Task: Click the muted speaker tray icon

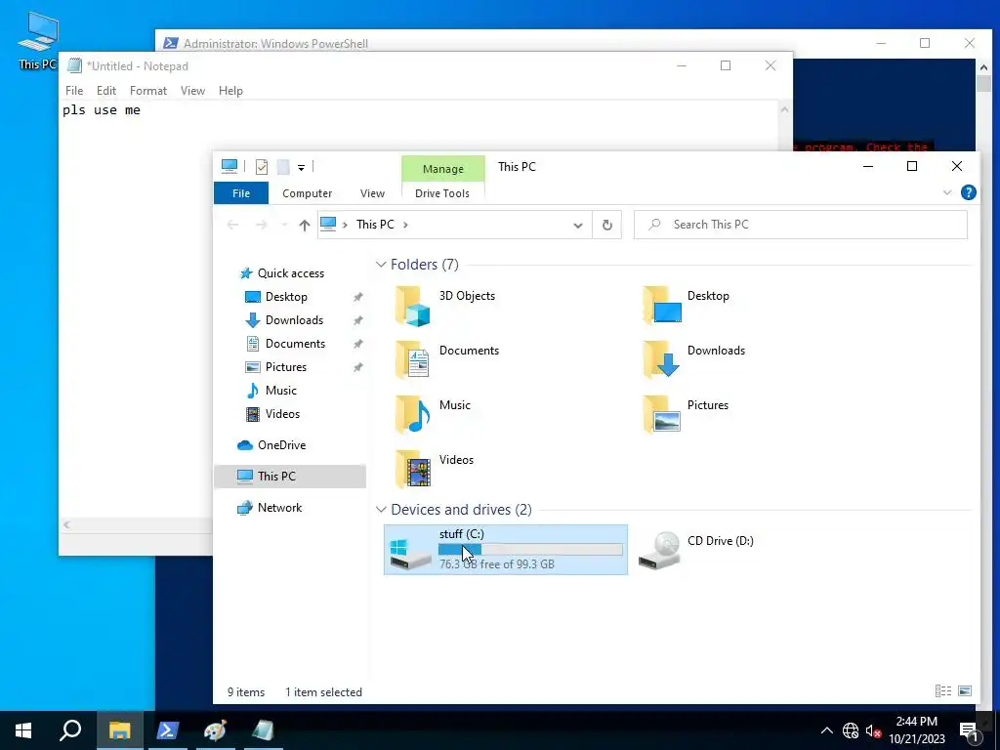Action: (x=873, y=730)
